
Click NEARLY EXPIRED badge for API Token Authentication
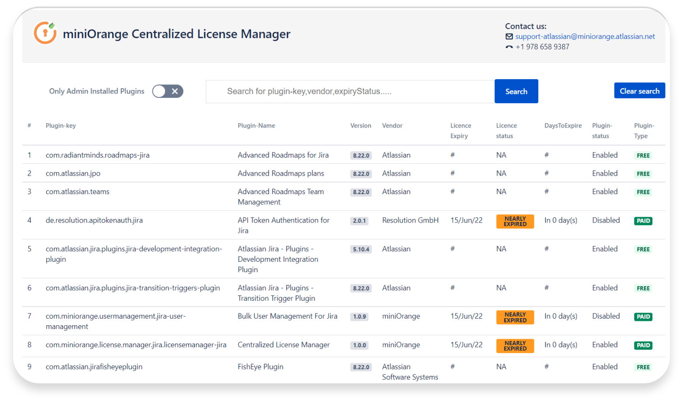(515, 222)
